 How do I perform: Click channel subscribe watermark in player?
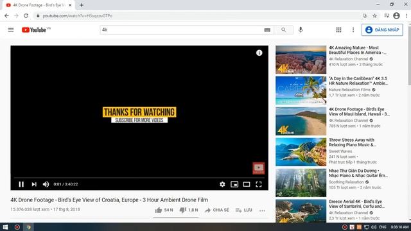click(x=258, y=168)
